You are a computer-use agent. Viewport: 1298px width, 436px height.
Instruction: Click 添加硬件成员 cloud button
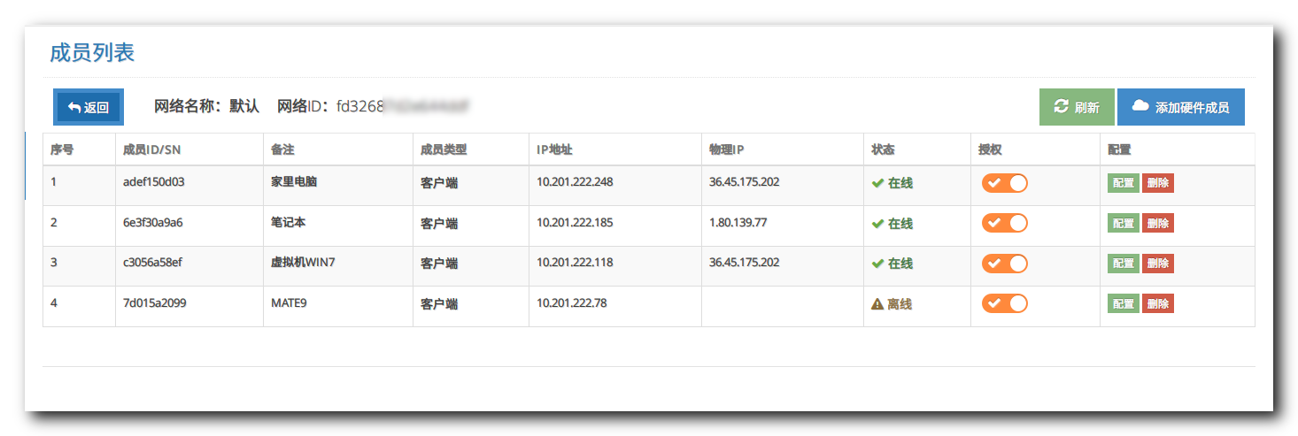tap(1180, 108)
